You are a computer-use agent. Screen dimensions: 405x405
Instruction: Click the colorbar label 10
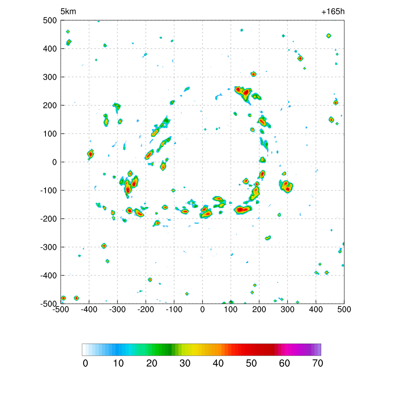[119, 363]
